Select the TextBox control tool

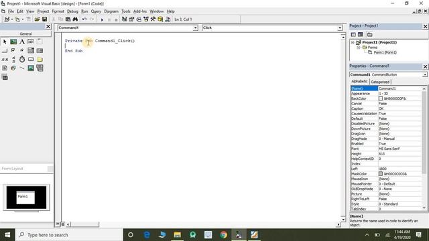coord(31,42)
